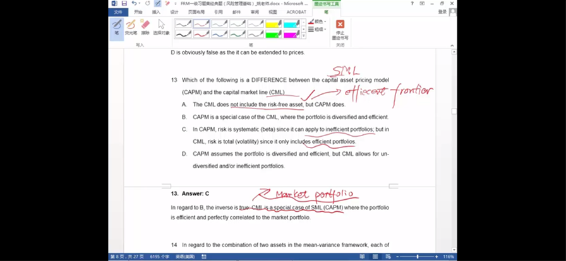The width and height of the screenshot is (566, 261).
Task: Pick the thin black pen preset, top row
Action: point(183,24)
